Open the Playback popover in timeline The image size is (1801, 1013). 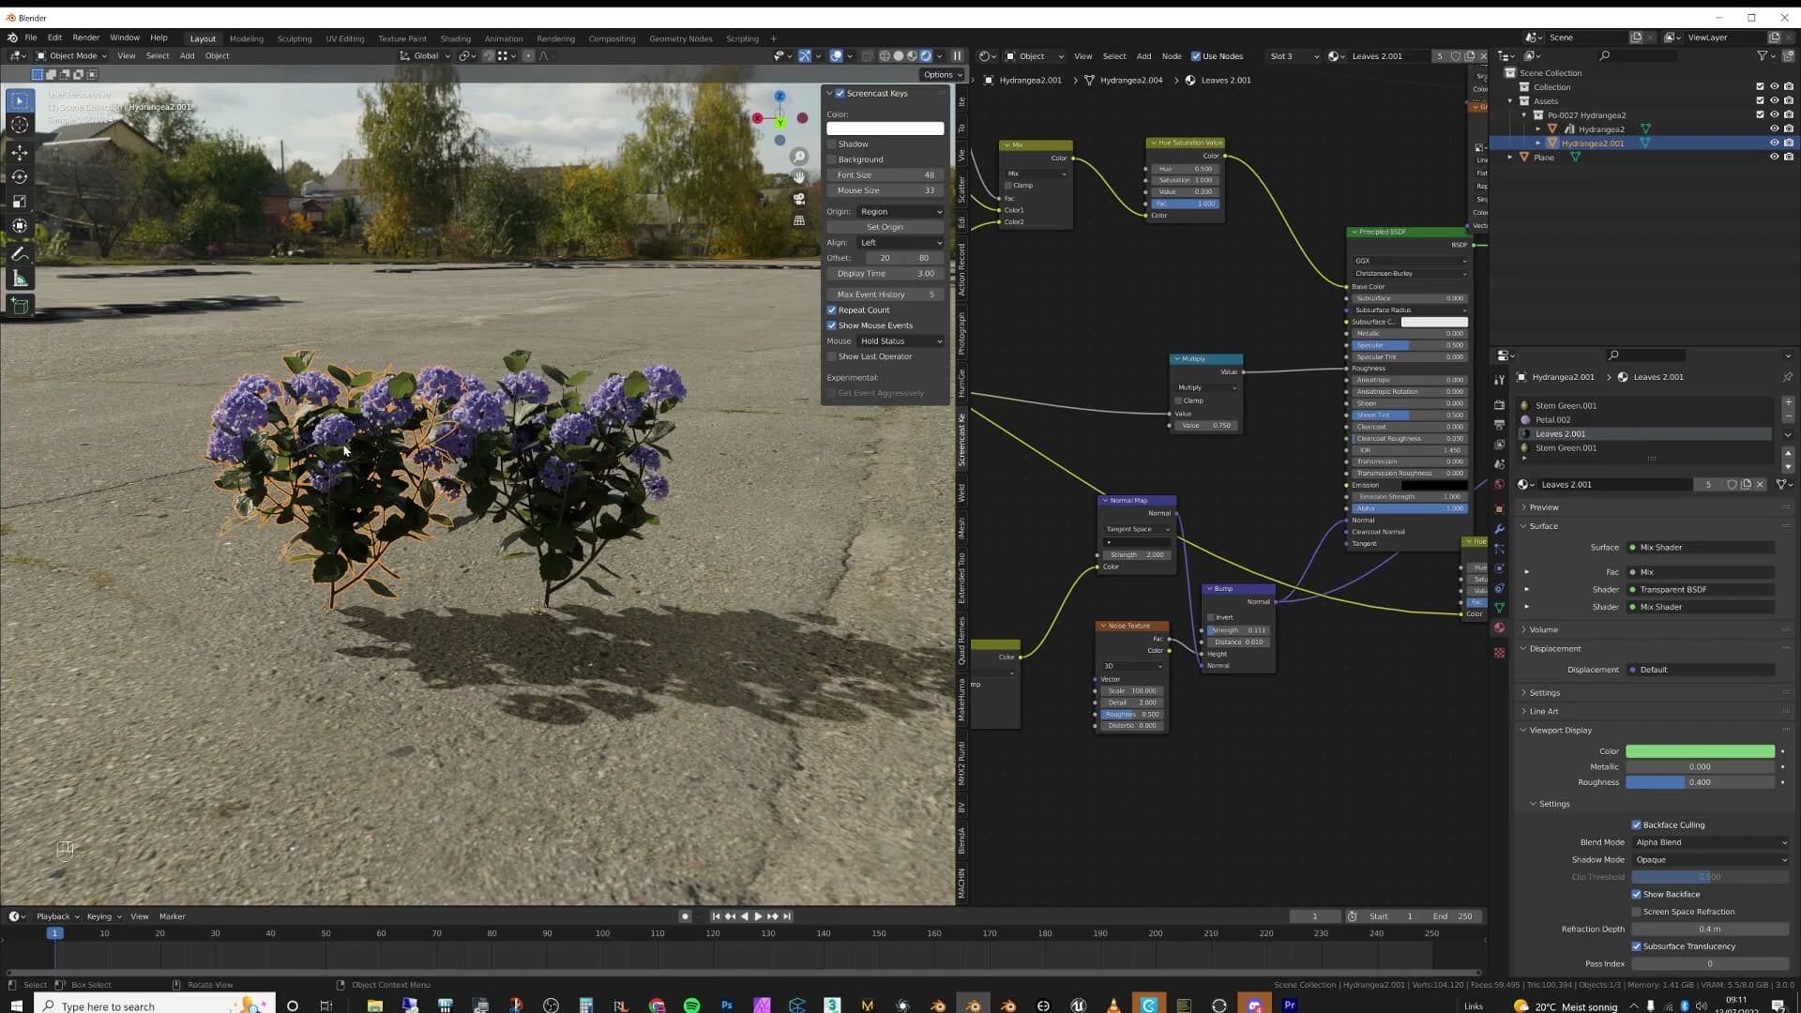click(x=57, y=916)
